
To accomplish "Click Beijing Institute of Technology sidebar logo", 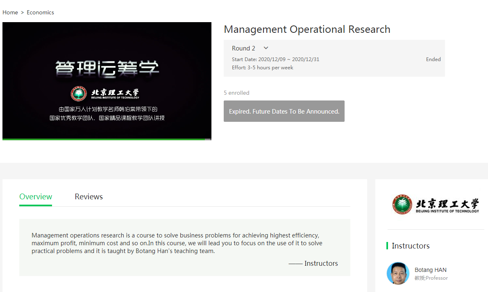I will [x=436, y=205].
